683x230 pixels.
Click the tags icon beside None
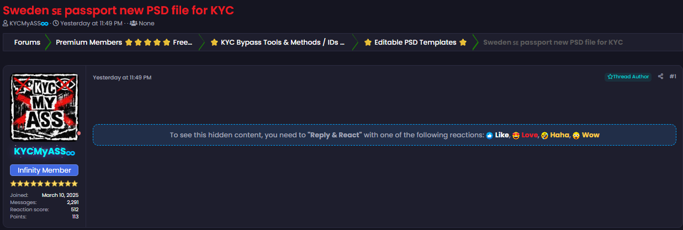pyautogui.click(x=133, y=23)
